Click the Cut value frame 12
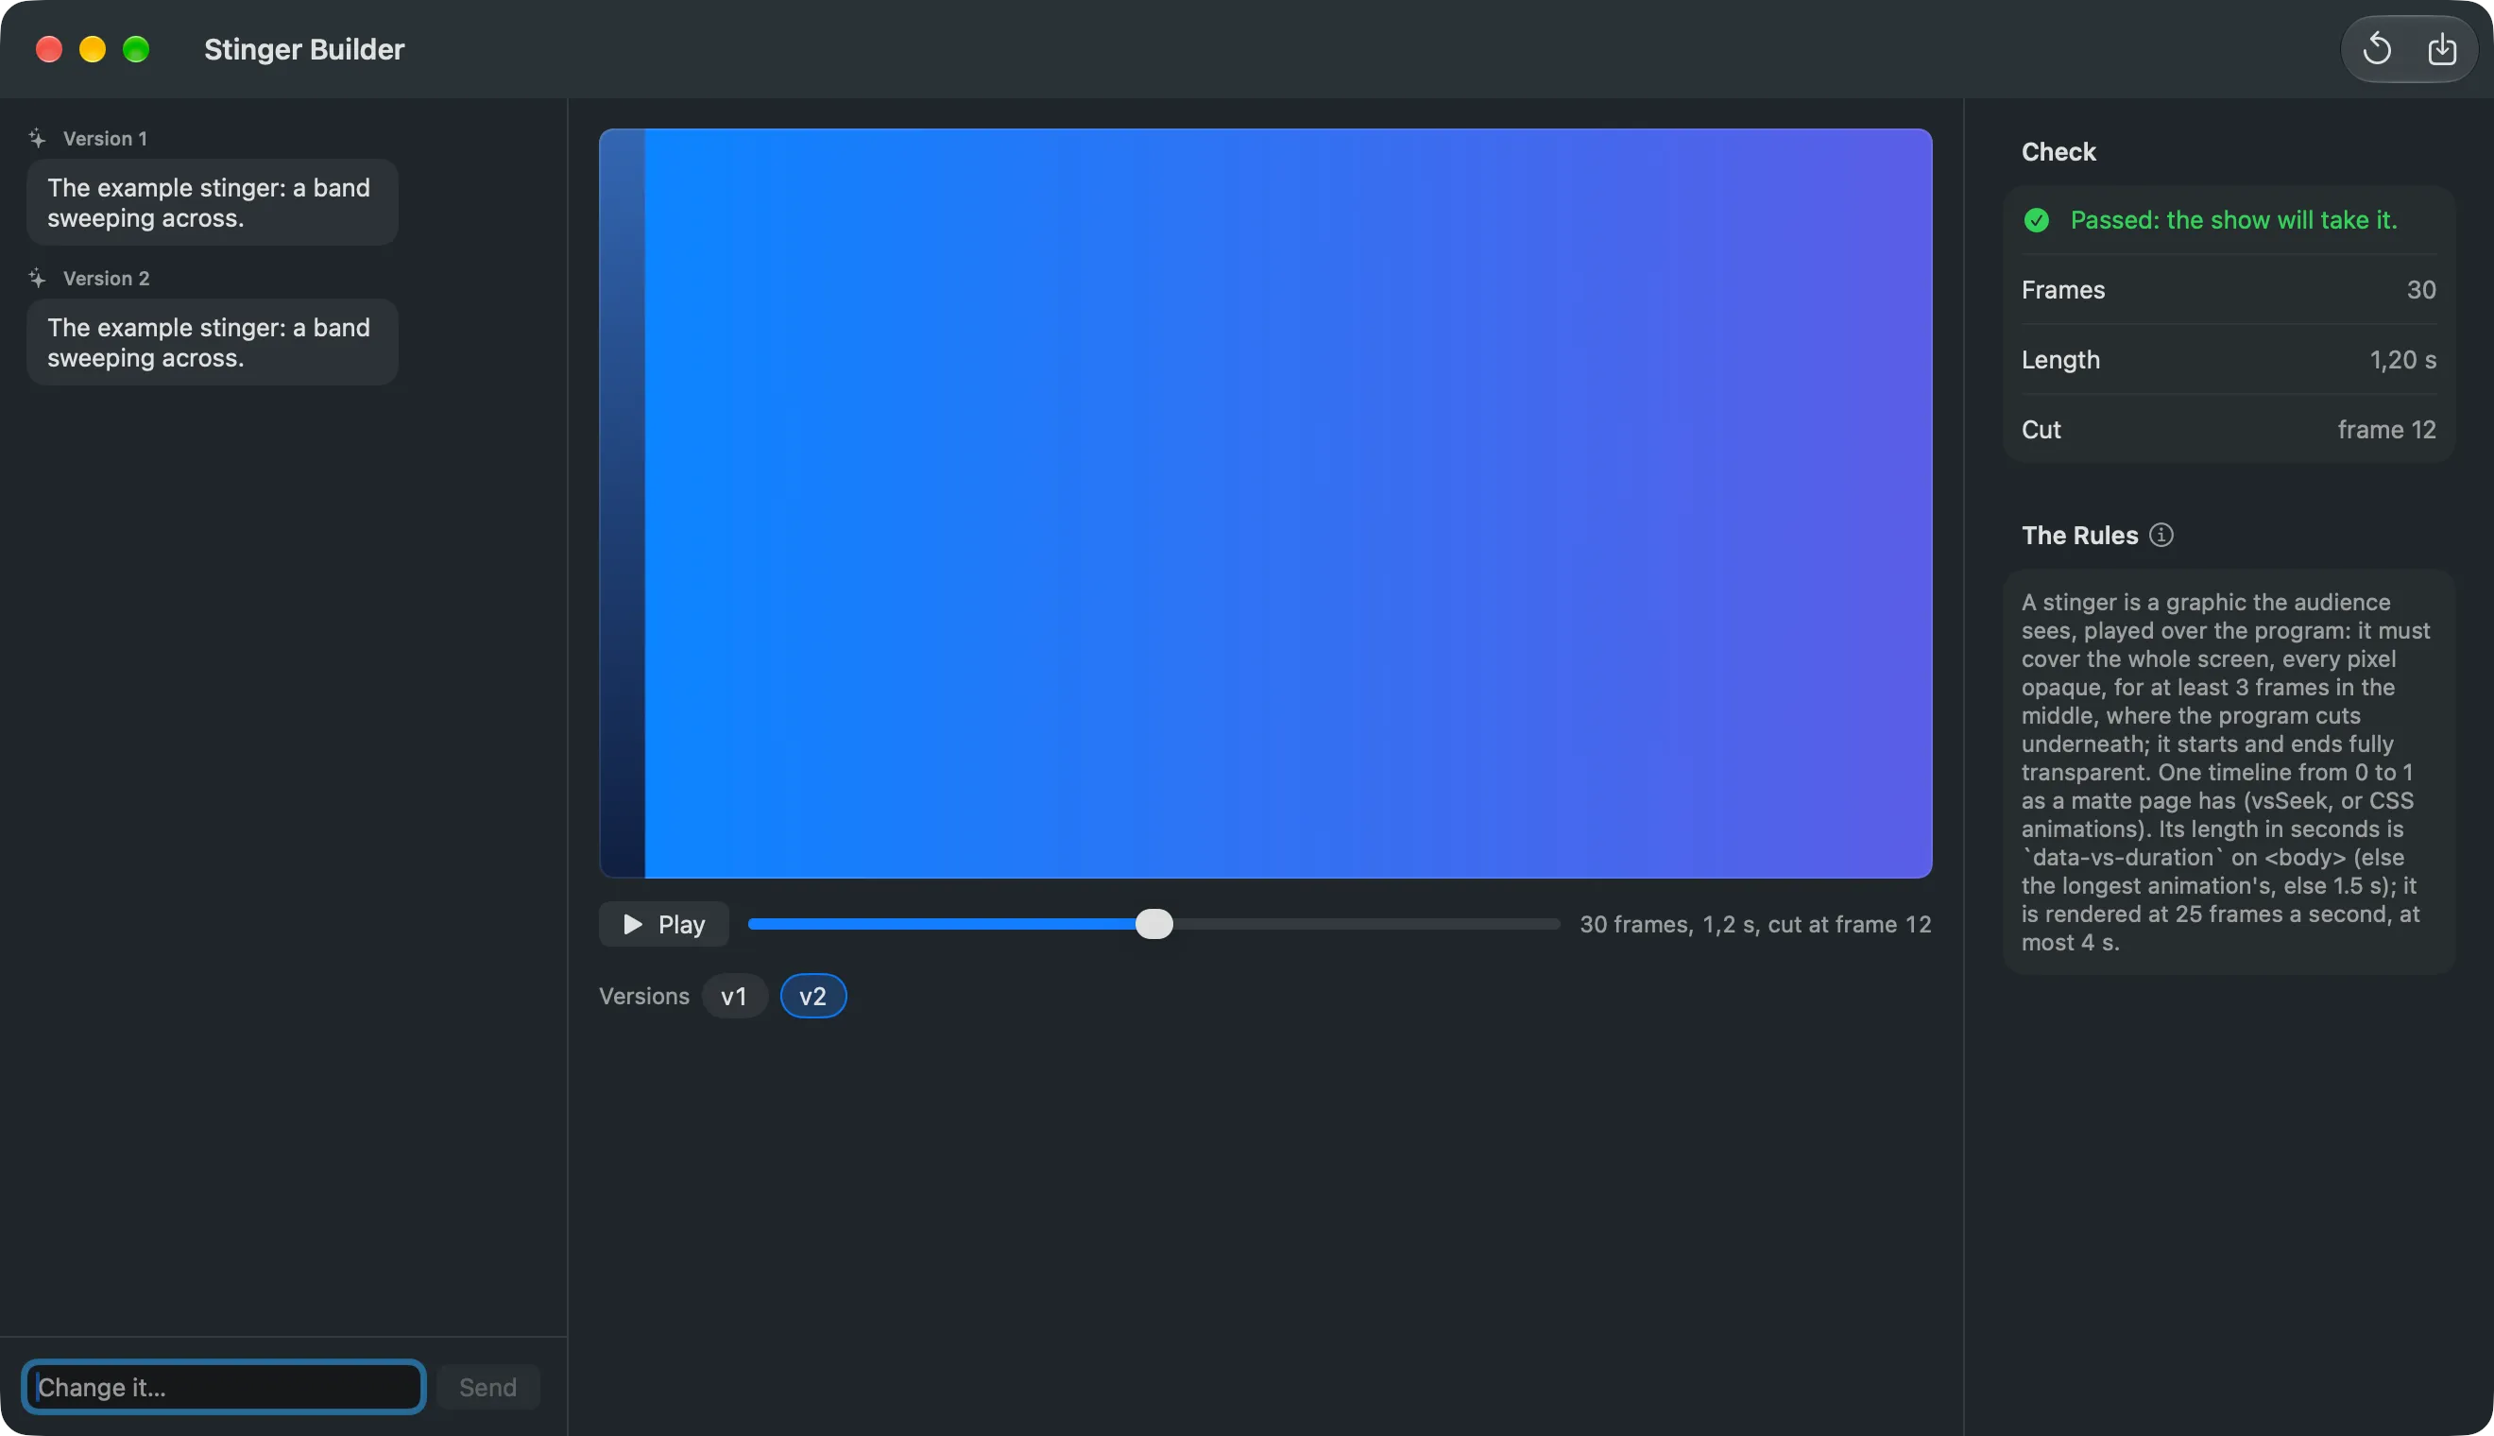 pyautogui.click(x=2386, y=430)
